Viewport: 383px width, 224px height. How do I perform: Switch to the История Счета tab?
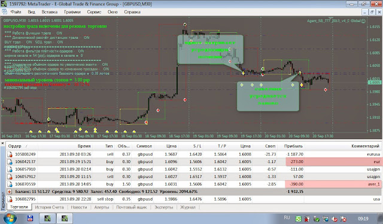(x=49, y=207)
